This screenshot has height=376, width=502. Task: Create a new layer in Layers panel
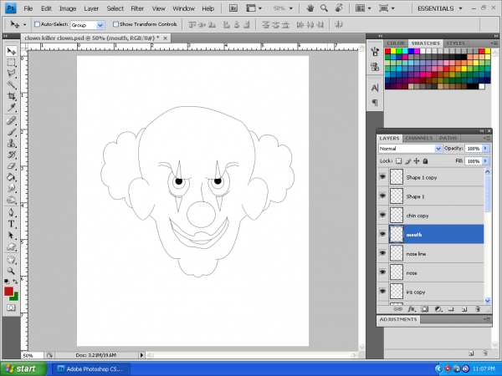(464, 309)
